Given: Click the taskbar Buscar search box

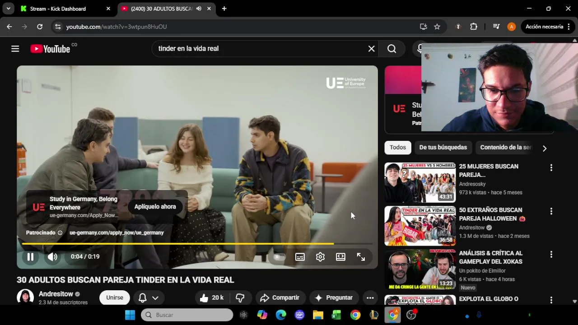Looking at the screenshot, I should (187, 315).
